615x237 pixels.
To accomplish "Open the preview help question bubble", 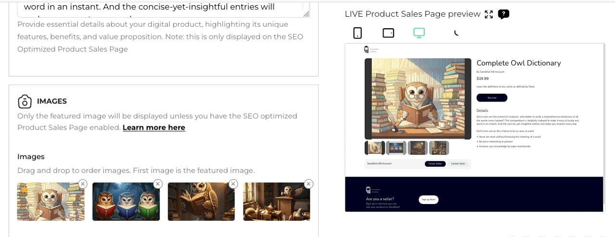I will [504, 14].
